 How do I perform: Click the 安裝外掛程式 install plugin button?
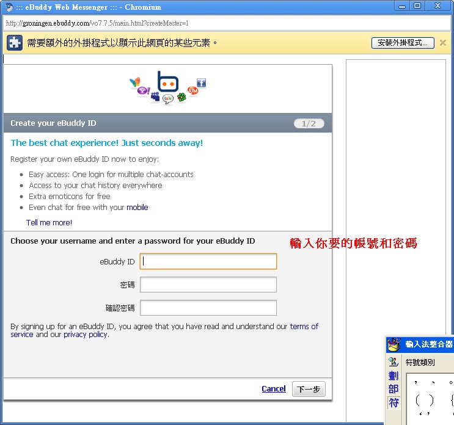click(x=403, y=43)
